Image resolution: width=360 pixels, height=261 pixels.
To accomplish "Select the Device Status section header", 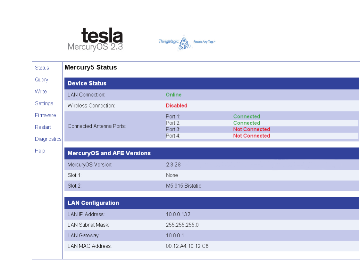I will [x=212, y=84].
